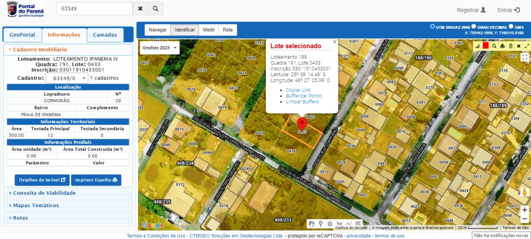Click the Registrar link
Image resolution: width=531 pixels, height=239 pixels.
(471, 10)
